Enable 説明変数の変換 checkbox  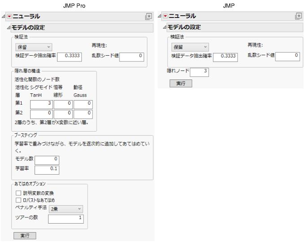click(18, 193)
